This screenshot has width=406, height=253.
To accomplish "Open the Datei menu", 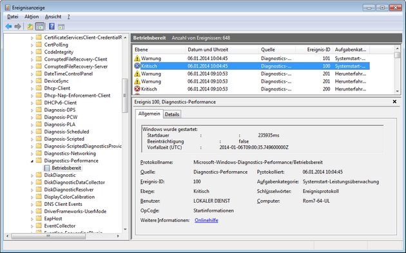I will [x=12, y=17].
